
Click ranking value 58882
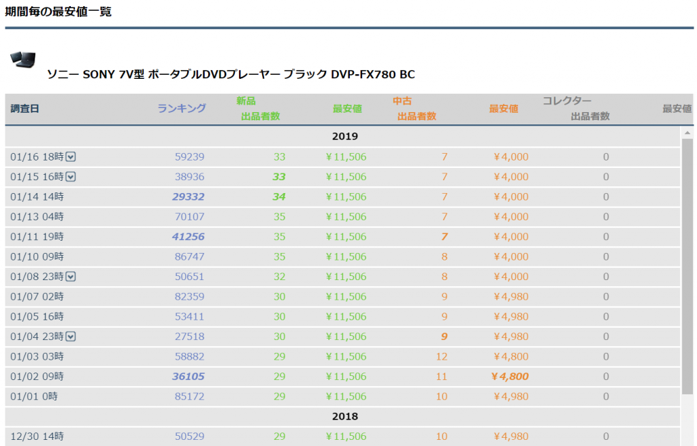tap(189, 357)
